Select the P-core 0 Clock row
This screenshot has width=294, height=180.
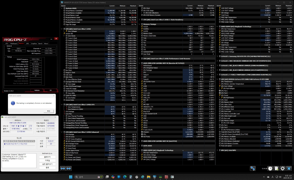[99, 38]
